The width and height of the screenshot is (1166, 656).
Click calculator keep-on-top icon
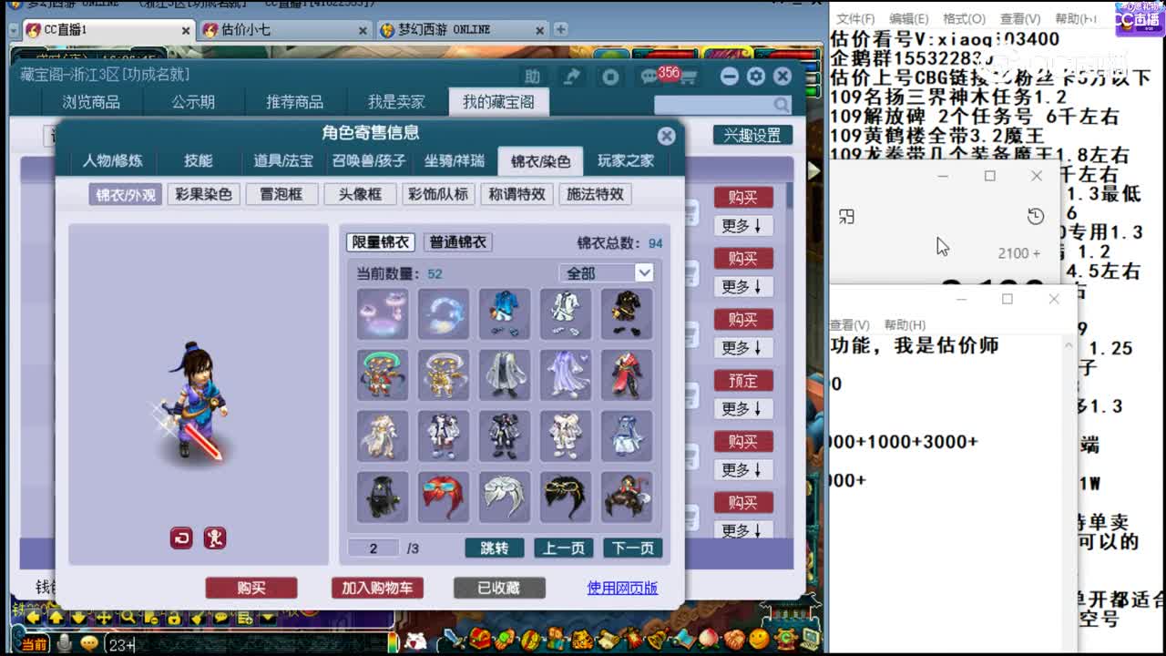[846, 216]
